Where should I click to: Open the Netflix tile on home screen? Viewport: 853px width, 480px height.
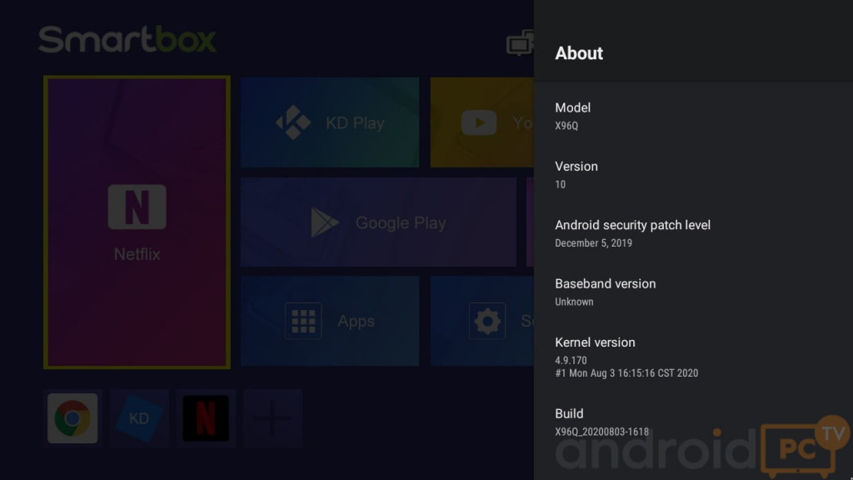click(137, 222)
